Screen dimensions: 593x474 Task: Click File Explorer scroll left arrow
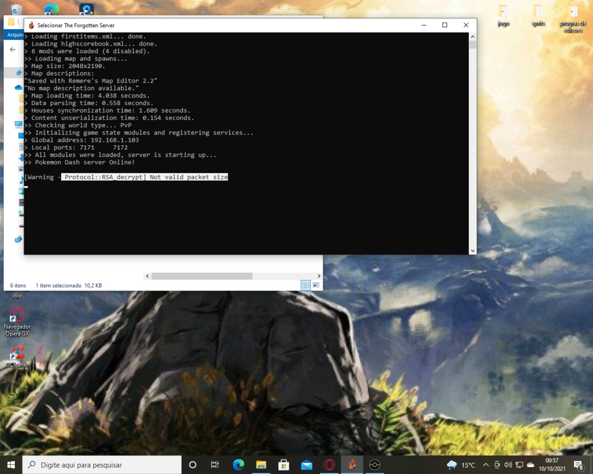coord(148,276)
